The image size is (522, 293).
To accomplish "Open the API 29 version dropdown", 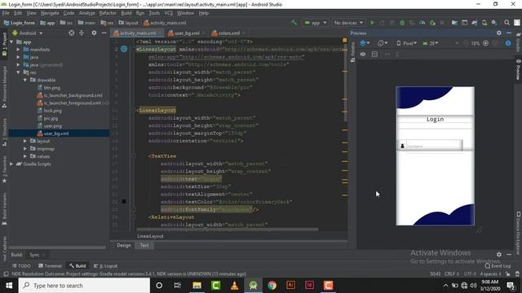I will click(x=431, y=43).
